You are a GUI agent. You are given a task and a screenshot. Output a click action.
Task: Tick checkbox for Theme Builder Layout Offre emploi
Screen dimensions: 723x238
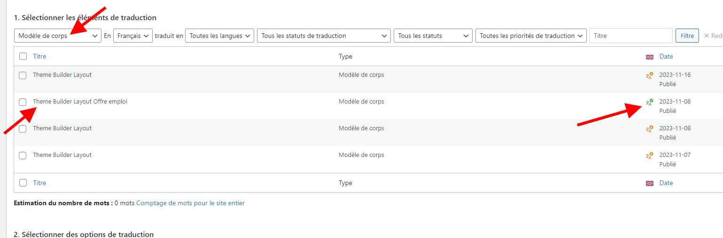[x=23, y=102]
